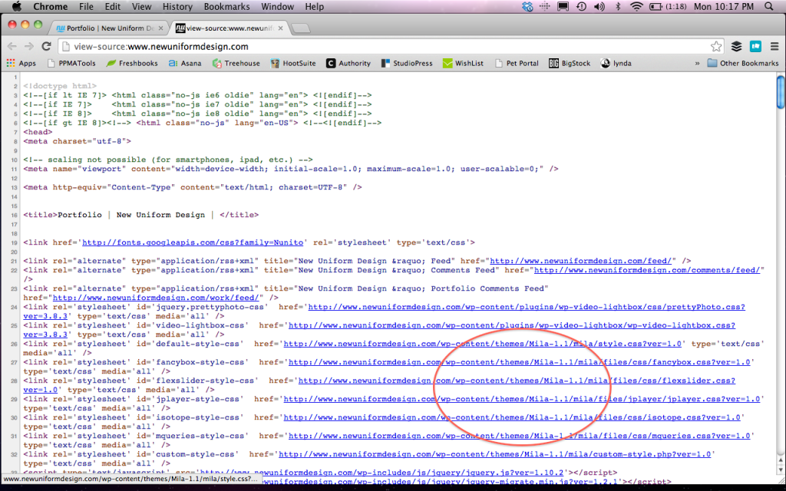Image resolution: width=786 pixels, height=491 pixels.
Task: Open the Help menu
Action: pos(314,6)
